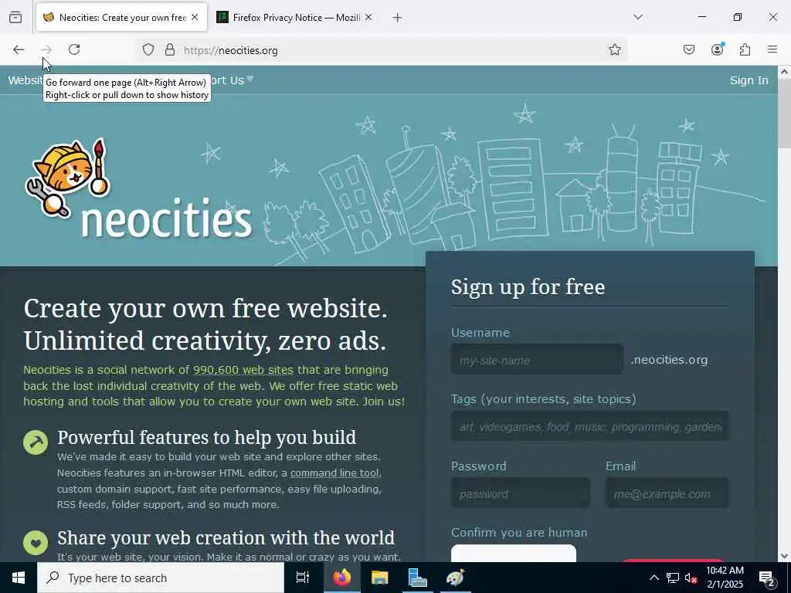The image size is (791, 593).
Task: Click the muted volume tray icon
Action: point(691,578)
